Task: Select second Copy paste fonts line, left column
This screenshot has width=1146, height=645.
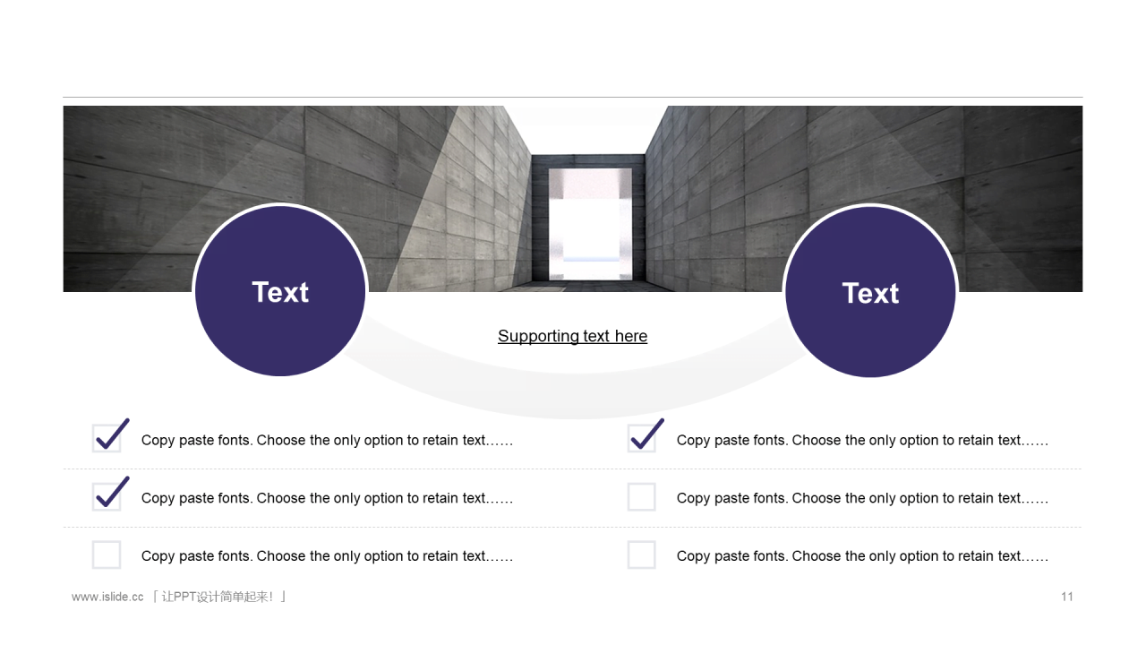Action: pos(327,498)
